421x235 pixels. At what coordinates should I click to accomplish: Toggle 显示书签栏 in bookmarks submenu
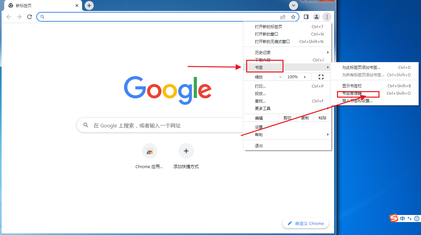pyautogui.click(x=375, y=86)
